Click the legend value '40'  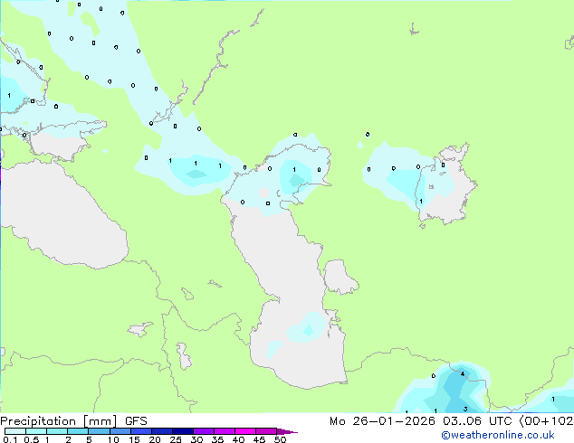coord(238,439)
